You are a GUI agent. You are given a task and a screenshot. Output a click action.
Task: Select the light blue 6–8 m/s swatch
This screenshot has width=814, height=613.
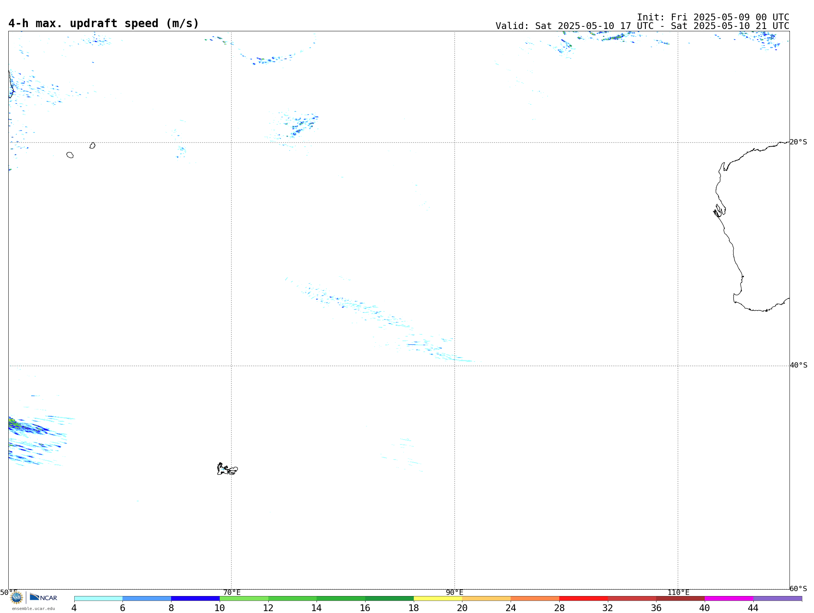tap(147, 599)
